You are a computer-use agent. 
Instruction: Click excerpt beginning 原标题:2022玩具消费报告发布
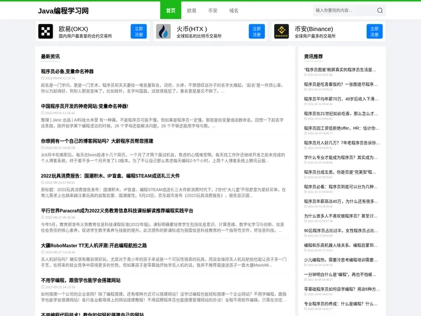click(x=163, y=193)
